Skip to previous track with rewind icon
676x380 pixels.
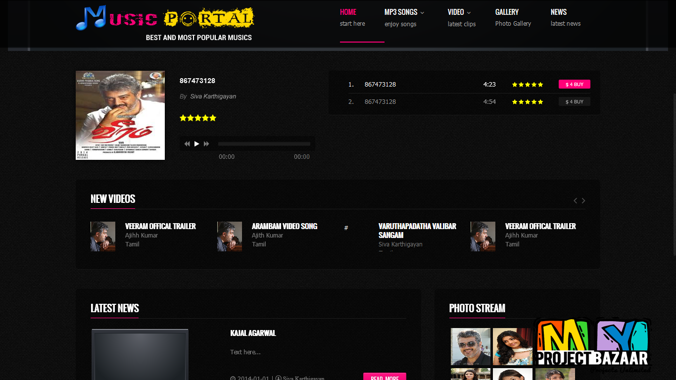[187, 144]
